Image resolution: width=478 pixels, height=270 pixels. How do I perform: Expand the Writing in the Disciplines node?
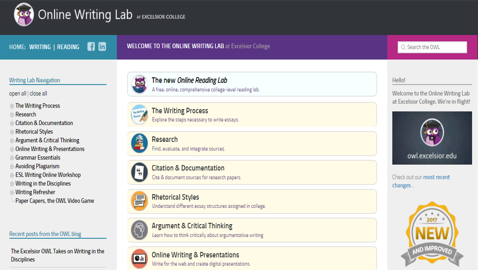point(12,184)
